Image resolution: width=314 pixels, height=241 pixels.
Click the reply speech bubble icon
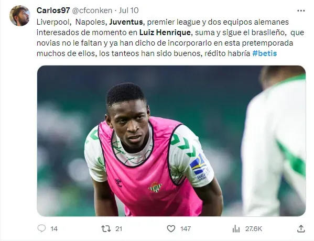[x=41, y=228]
